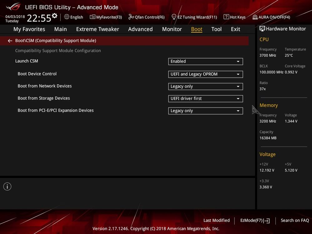Click the Core Voltage value 0.992 V

point(291,72)
